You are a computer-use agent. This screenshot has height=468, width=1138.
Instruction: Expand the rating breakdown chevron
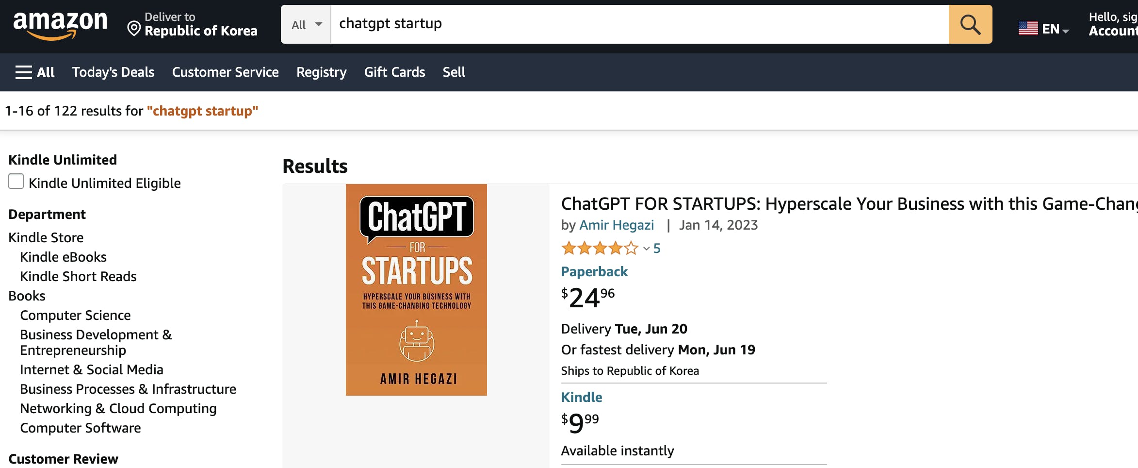(646, 249)
